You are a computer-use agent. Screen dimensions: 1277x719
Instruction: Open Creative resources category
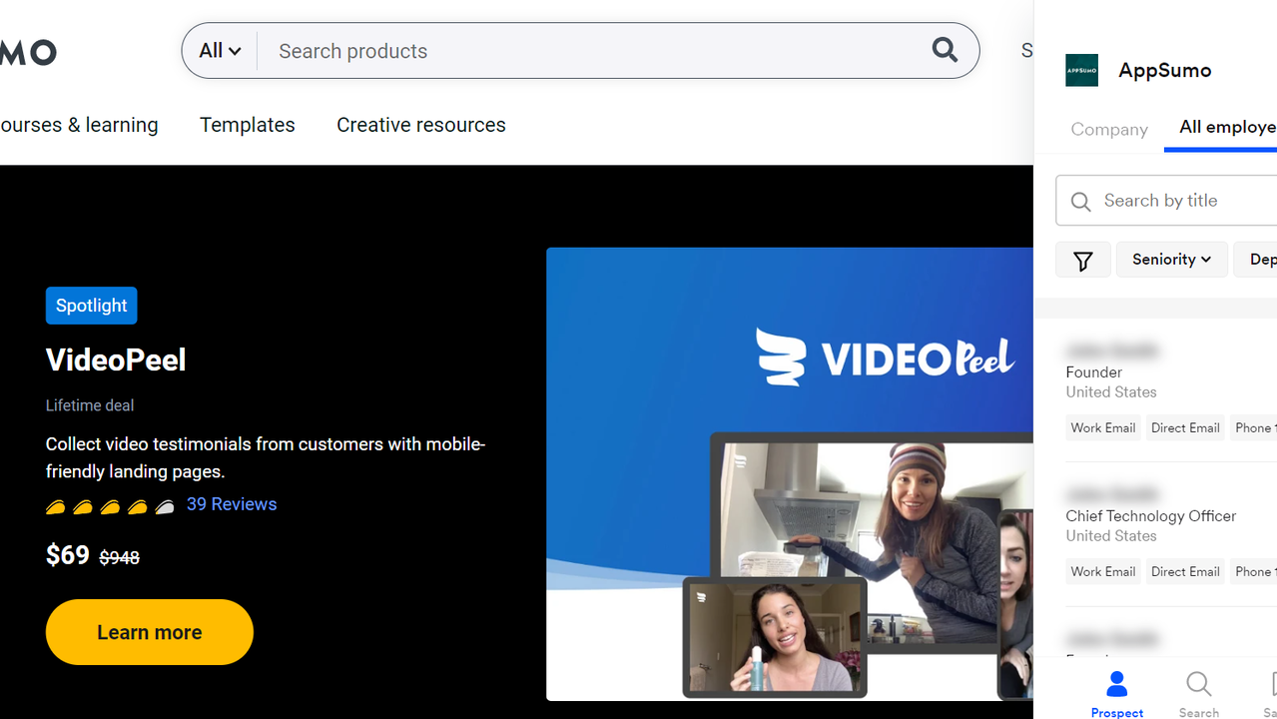click(x=420, y=125)
